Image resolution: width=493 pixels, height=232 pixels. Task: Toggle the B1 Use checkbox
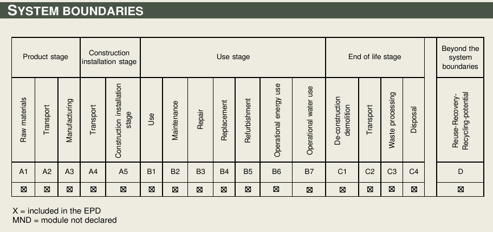152,189
